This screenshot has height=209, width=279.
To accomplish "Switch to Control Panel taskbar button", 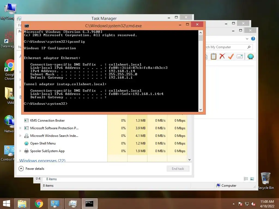I will click(x=55, y=204).
